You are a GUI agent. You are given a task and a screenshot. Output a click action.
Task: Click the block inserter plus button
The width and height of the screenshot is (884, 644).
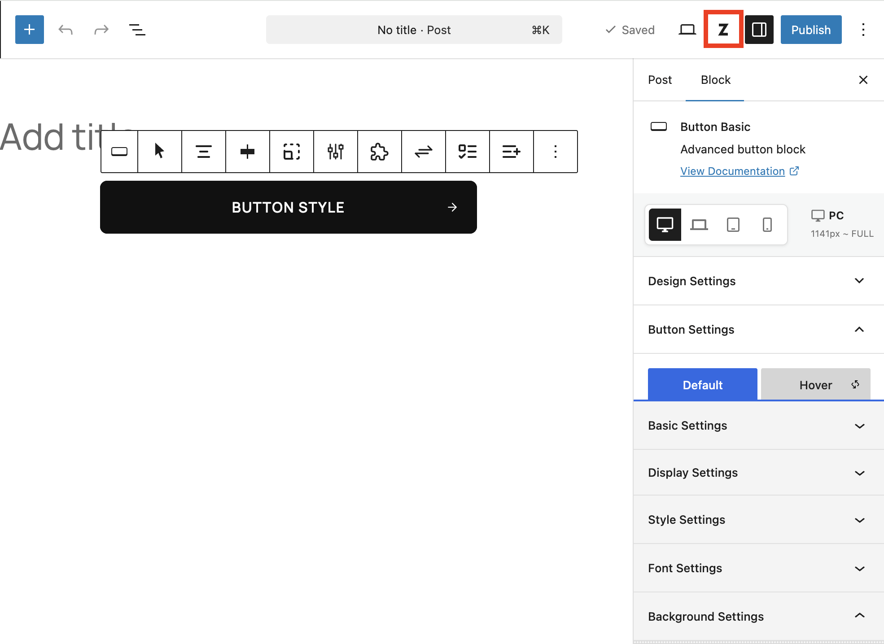[30, 30]
